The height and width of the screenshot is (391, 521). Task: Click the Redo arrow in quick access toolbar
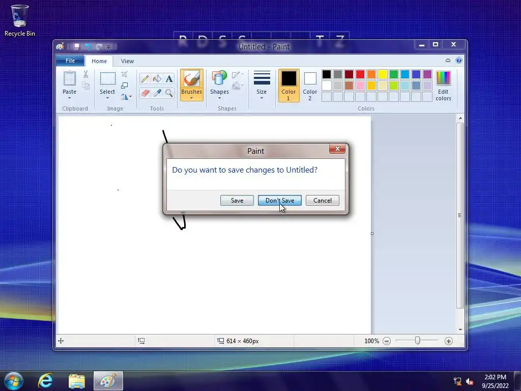coord(99,46)
